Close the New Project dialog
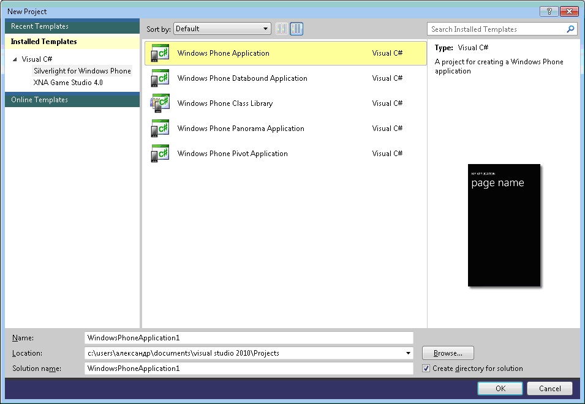This screenshot has width=585, height=404. coord(569,11)
